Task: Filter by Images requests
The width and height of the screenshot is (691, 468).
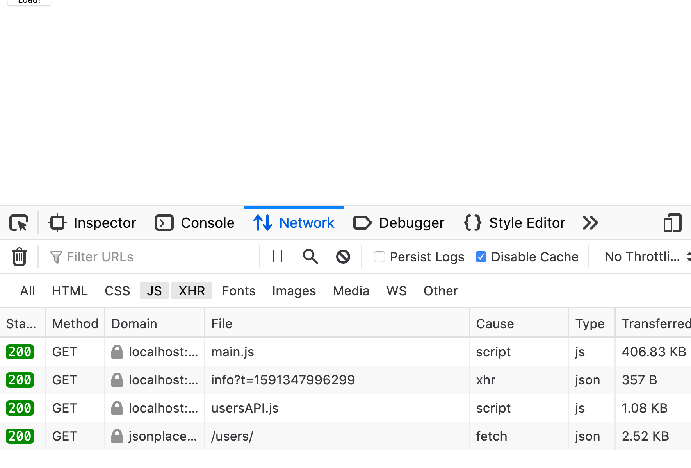Action: (294, 291)
